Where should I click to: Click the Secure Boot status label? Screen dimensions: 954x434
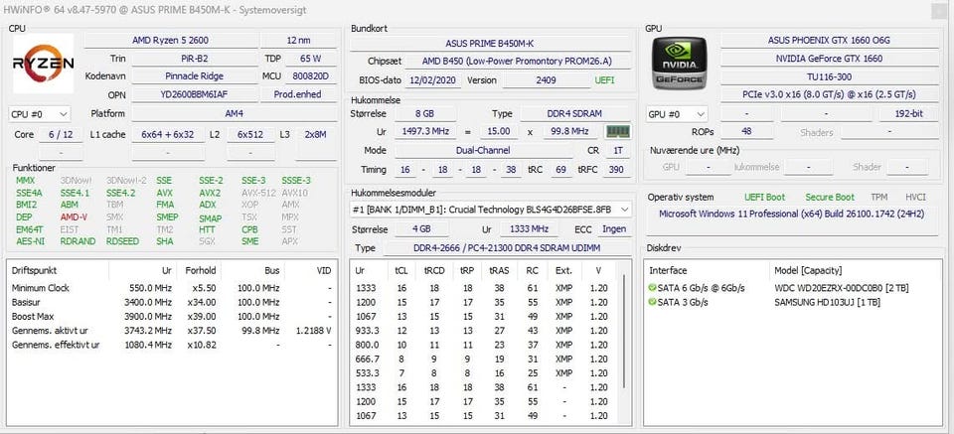pos(830,197)
